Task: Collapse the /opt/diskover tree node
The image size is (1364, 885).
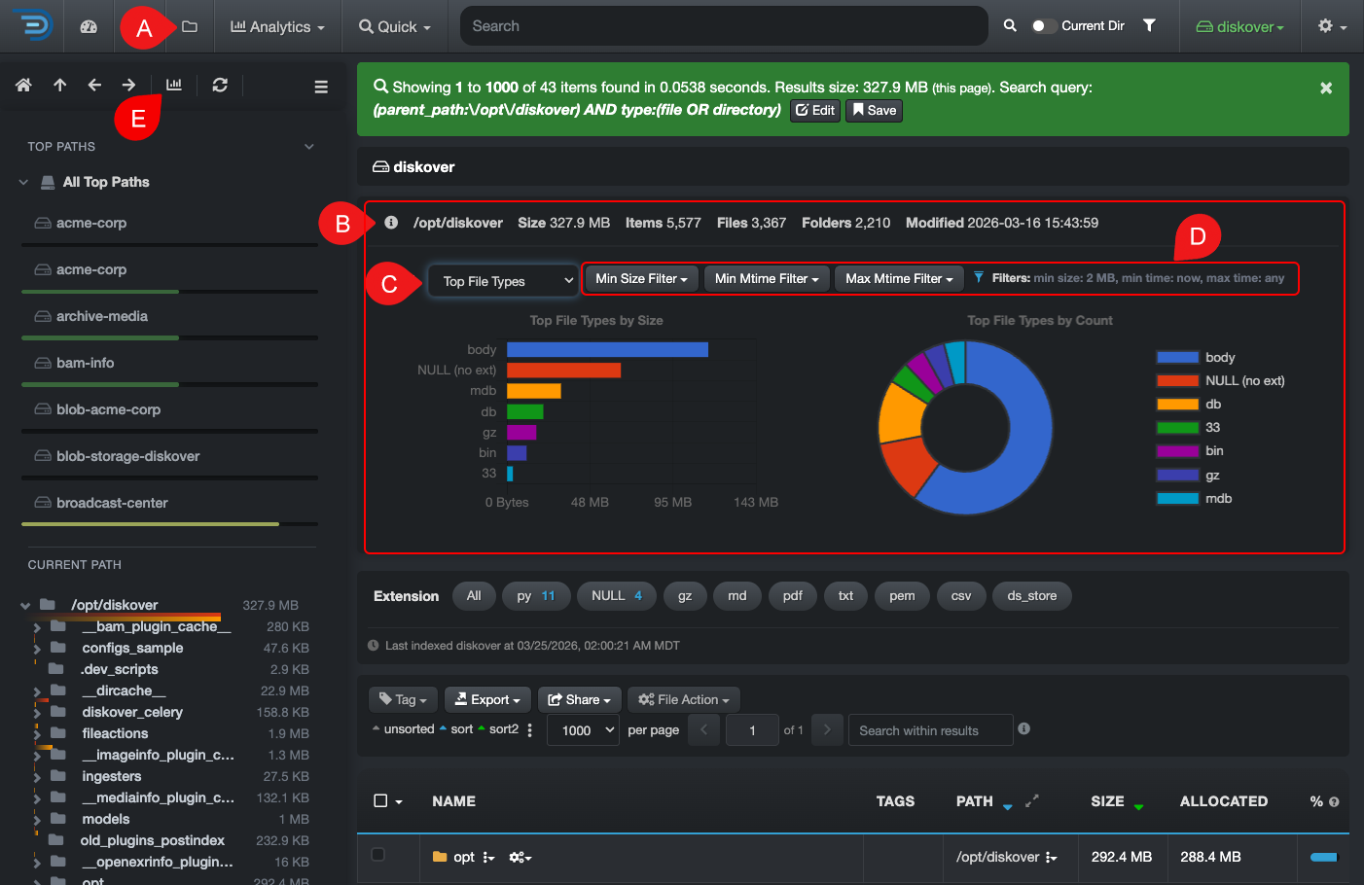Action: click(25, 605)
